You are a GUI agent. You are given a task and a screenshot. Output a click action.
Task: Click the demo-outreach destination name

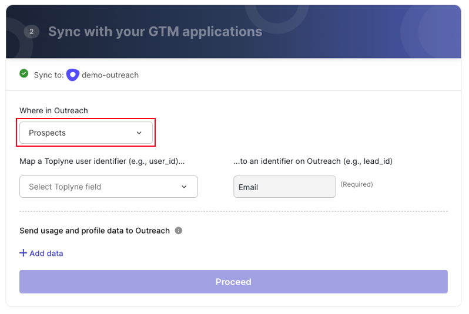110,75
